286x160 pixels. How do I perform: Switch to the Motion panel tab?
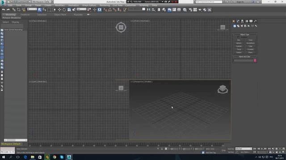[247, 21]
